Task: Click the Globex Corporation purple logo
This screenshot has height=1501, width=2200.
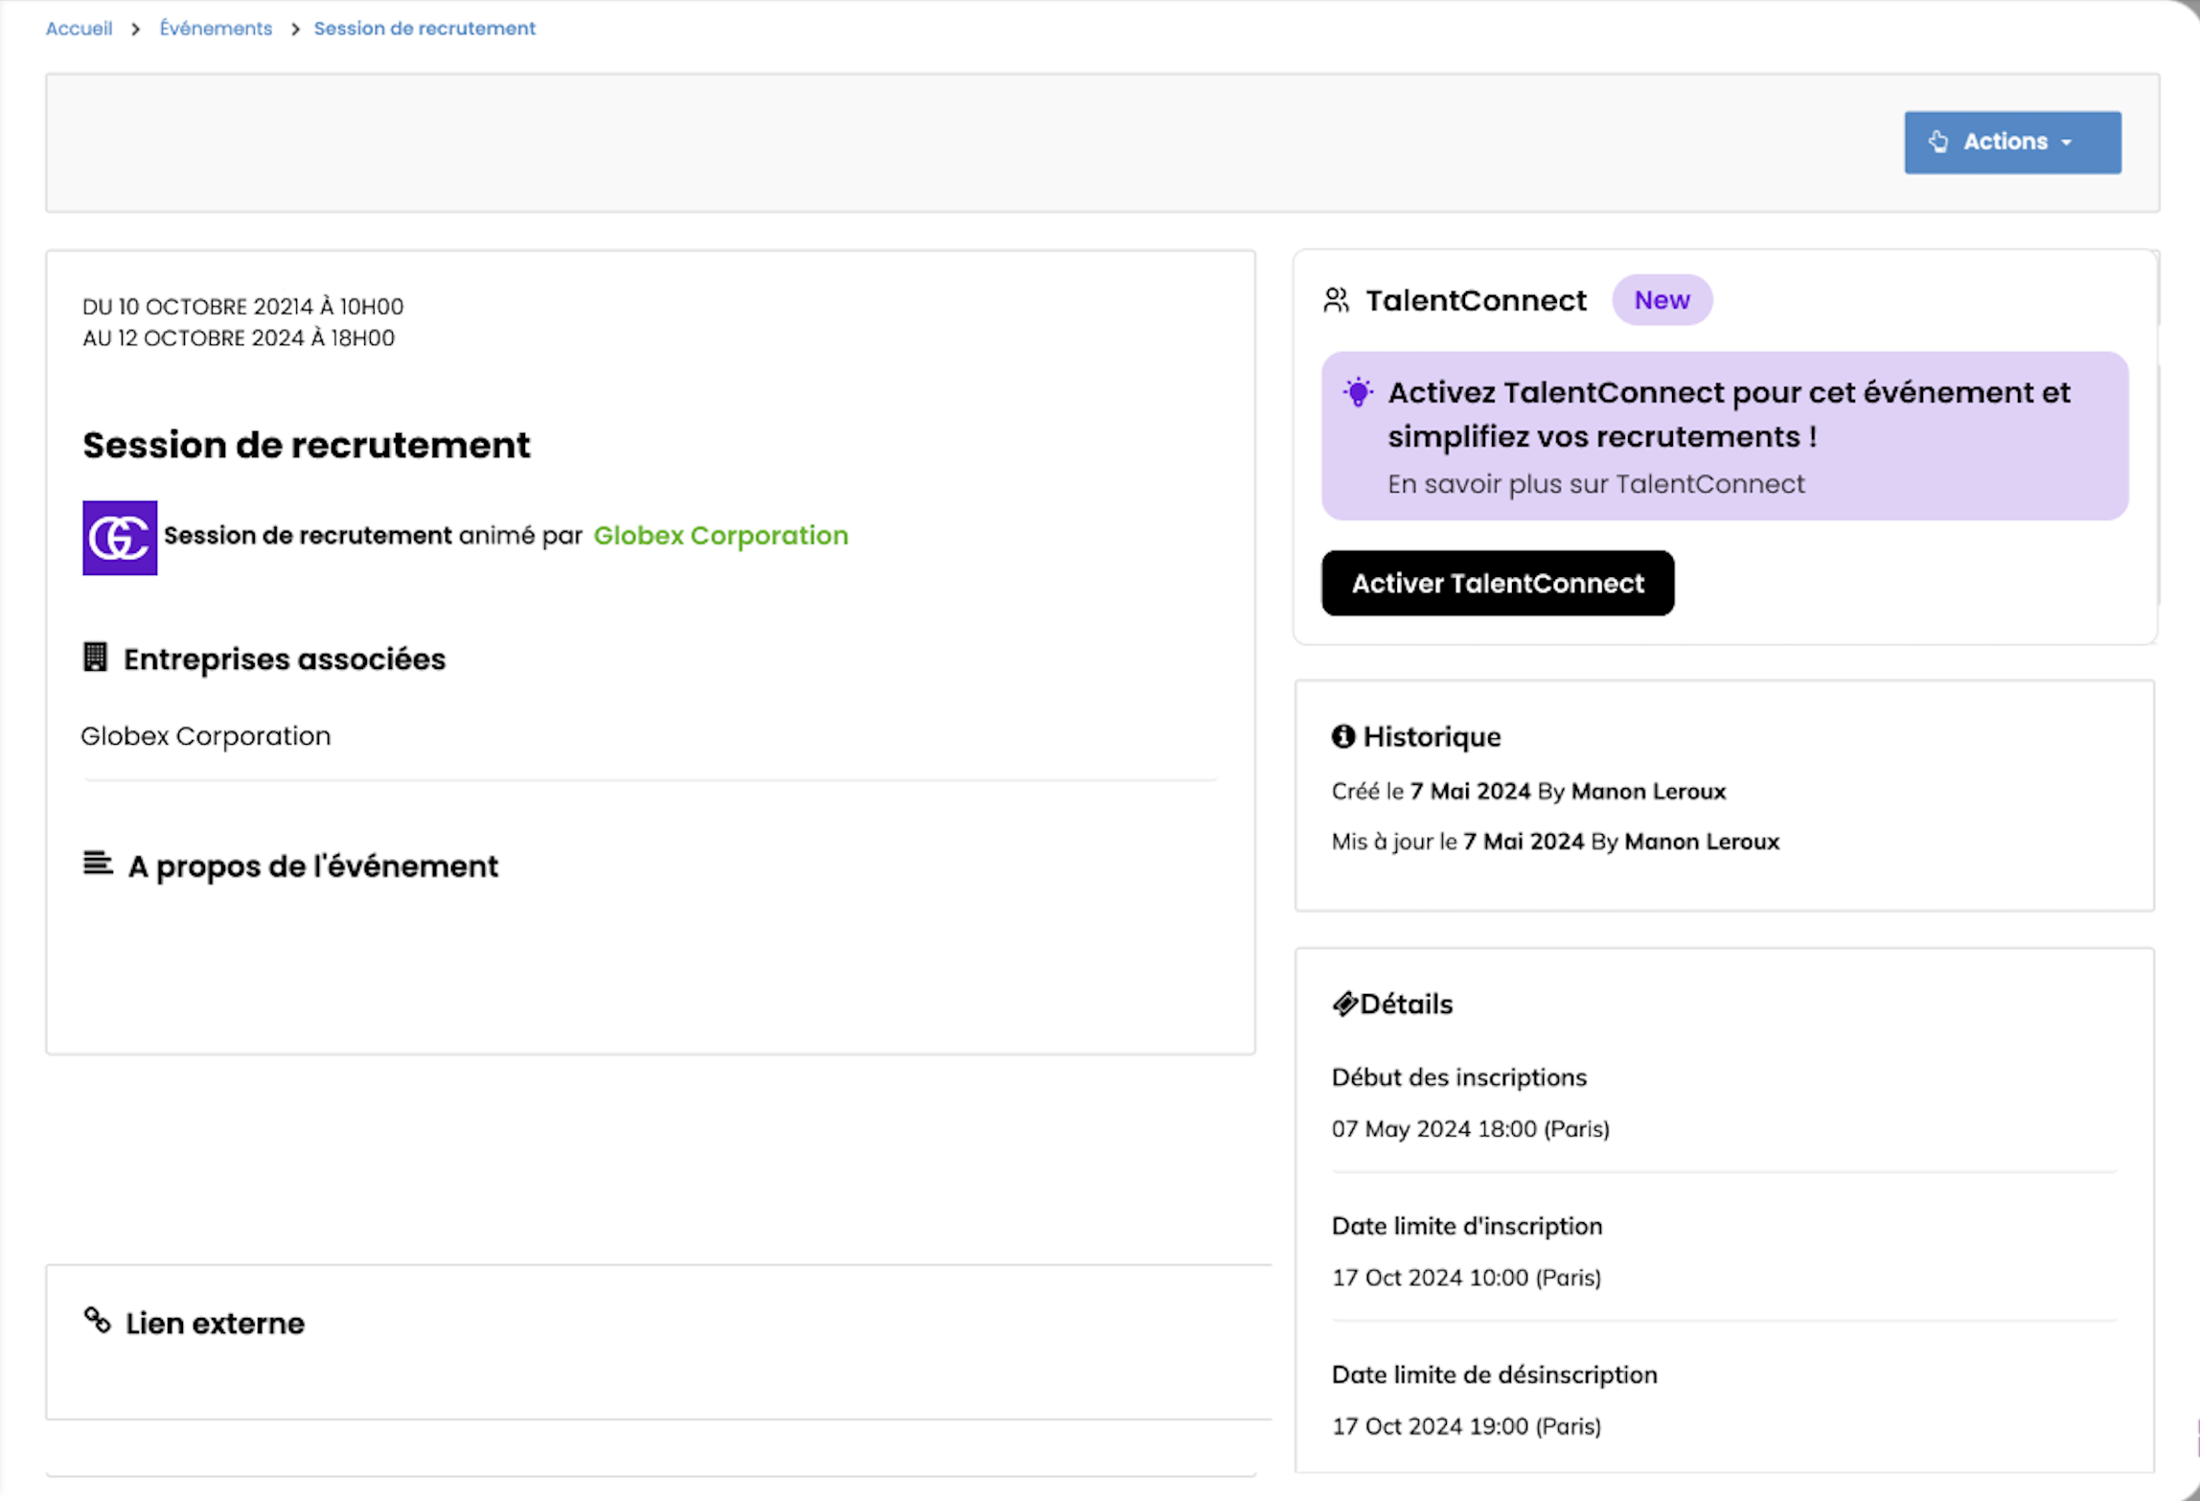Action: [120, 538]
